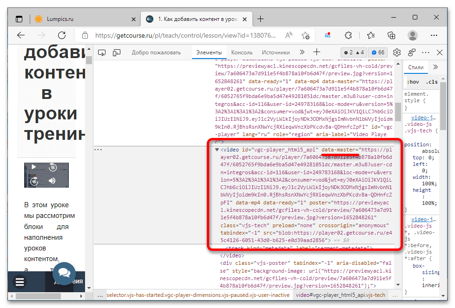
Task: Select the div class vjs-poster node
Action: [x=306, y=274]
